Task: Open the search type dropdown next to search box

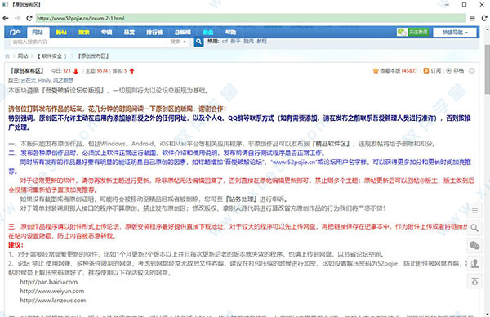Action: point(178,42)
